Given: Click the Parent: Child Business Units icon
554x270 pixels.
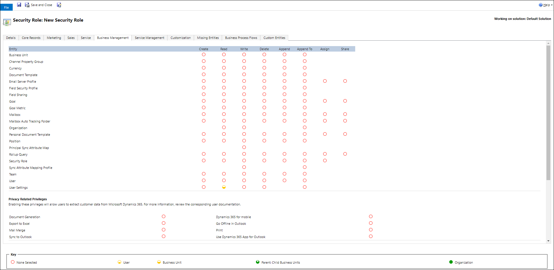Looking at the screenshot, I should pos(258,262).
